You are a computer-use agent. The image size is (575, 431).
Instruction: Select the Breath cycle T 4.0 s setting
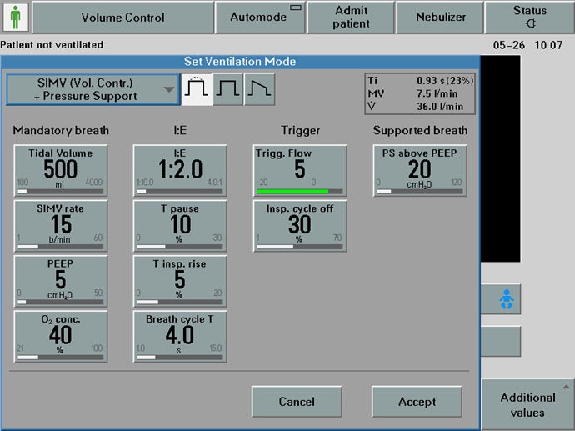(x=180, y=337)
